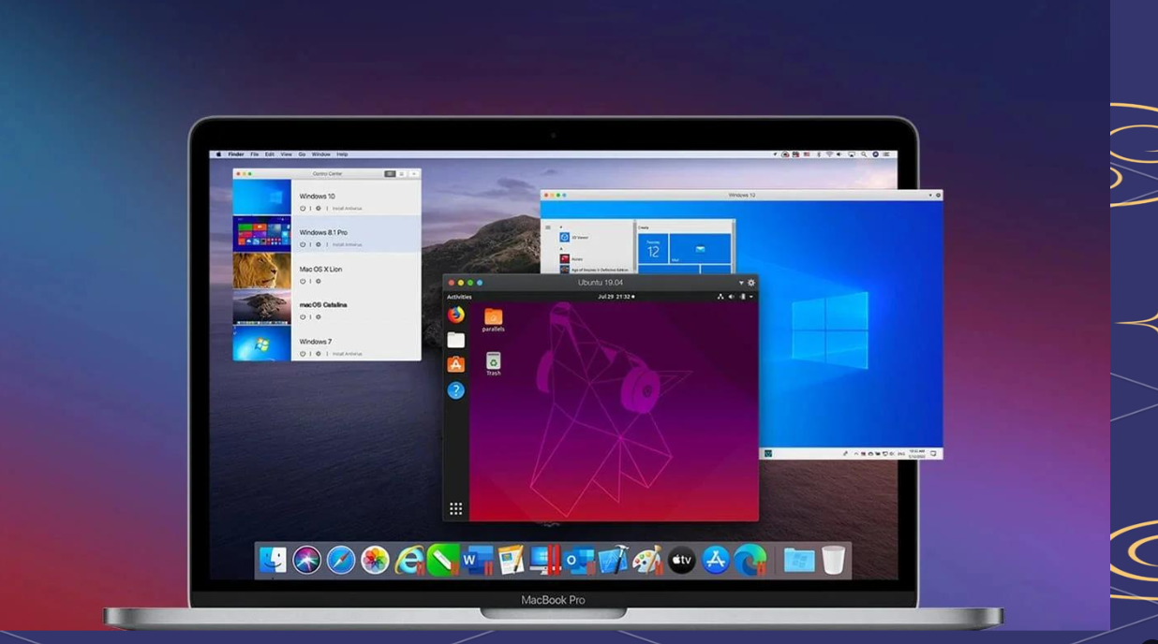Open Ubuntu system menu arrow in top bar
The height and width of the screenshot is (644, 1158).
pos(751,297)
